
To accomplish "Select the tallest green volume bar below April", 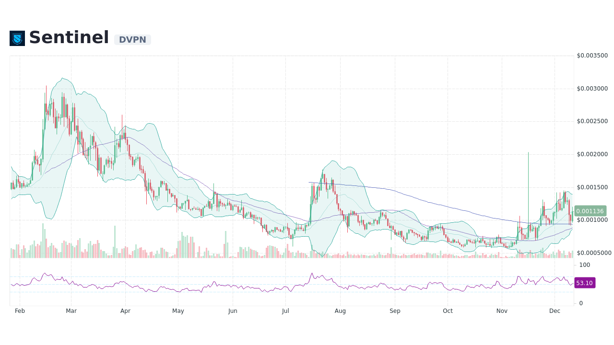I will (x=115, y=242).
